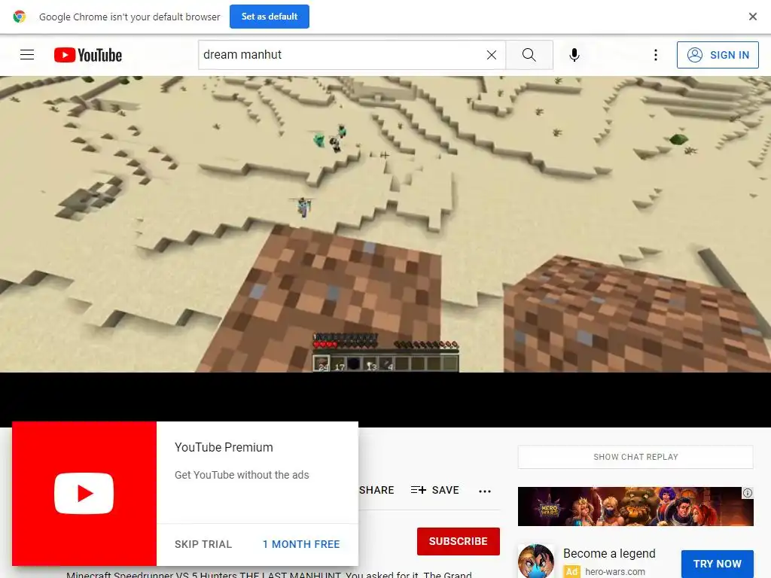Image resolution: width=771 pixels, height=578 pixels.
Task: Open the ad info icon on banner
Action: [748, 492]
